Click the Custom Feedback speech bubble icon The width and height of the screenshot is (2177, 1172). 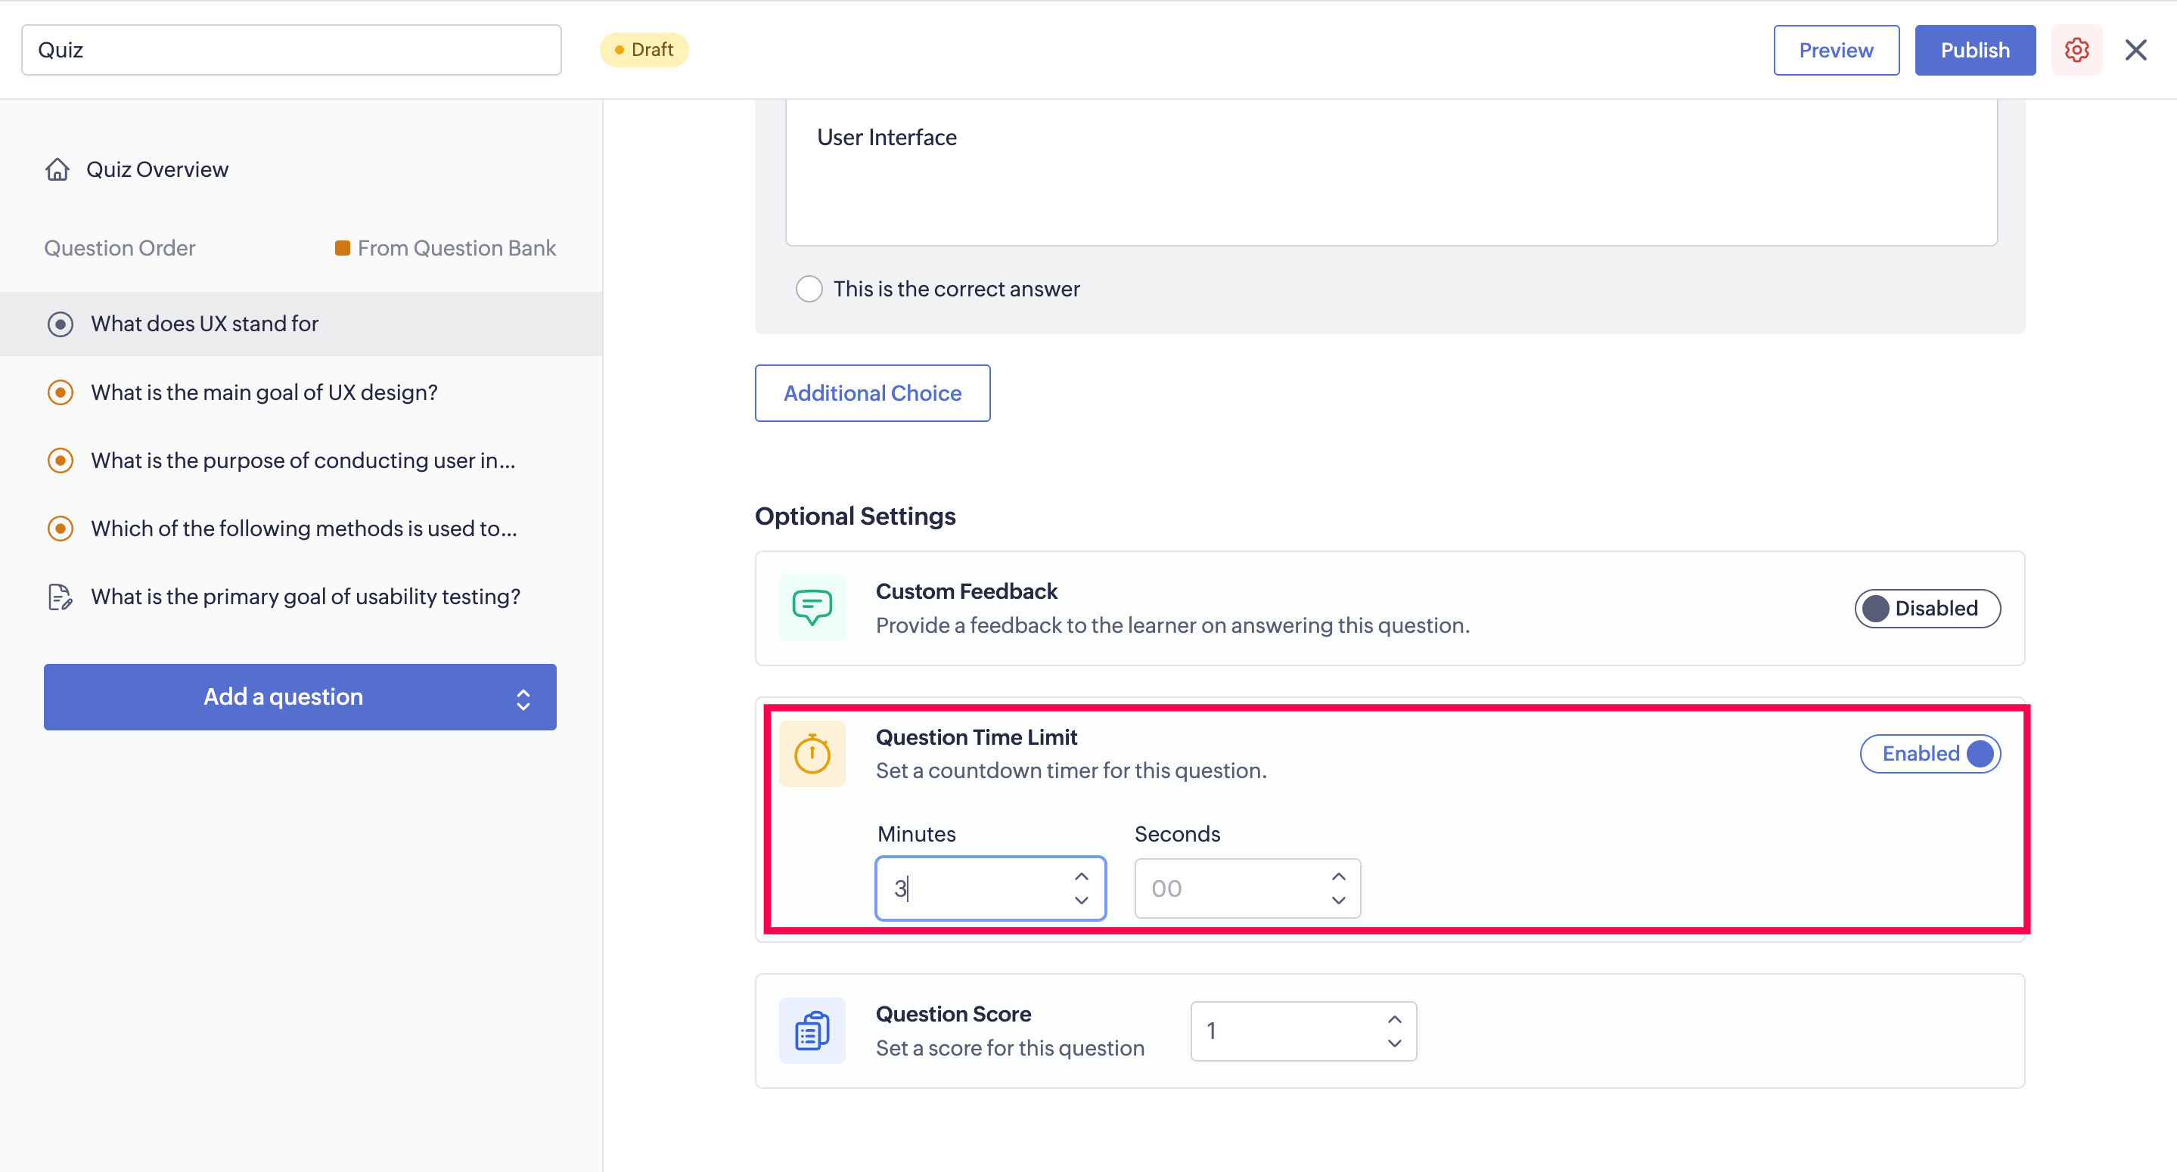click(x=812, y=607)
